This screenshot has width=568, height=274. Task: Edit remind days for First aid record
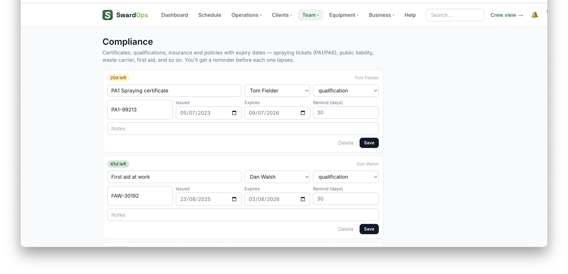(x=346, y=199)
